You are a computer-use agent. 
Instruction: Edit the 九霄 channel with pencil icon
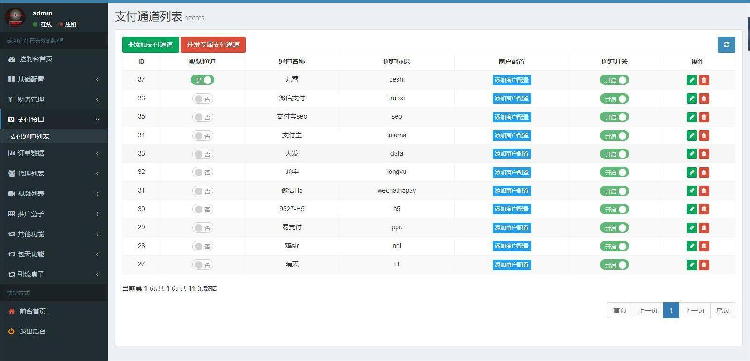click(x=691, y=80)
